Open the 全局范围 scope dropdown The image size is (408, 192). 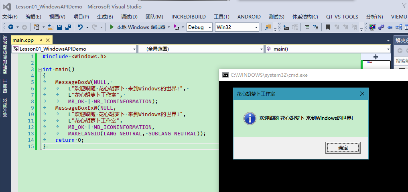click(x=201, y=49)
